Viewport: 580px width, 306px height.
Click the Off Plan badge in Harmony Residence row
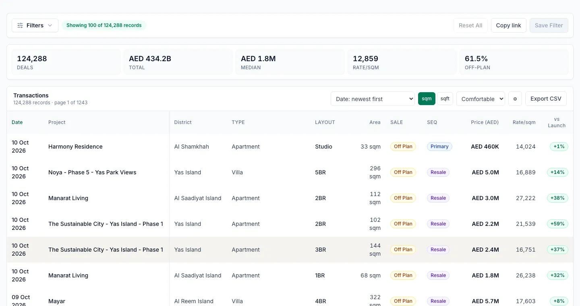[403, 147]
